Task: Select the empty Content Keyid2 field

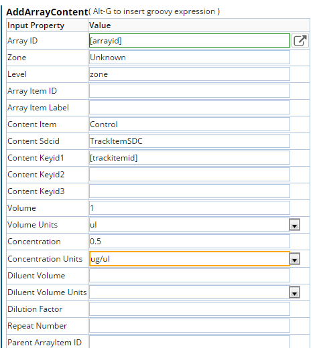Action: (x=190, y=175)
